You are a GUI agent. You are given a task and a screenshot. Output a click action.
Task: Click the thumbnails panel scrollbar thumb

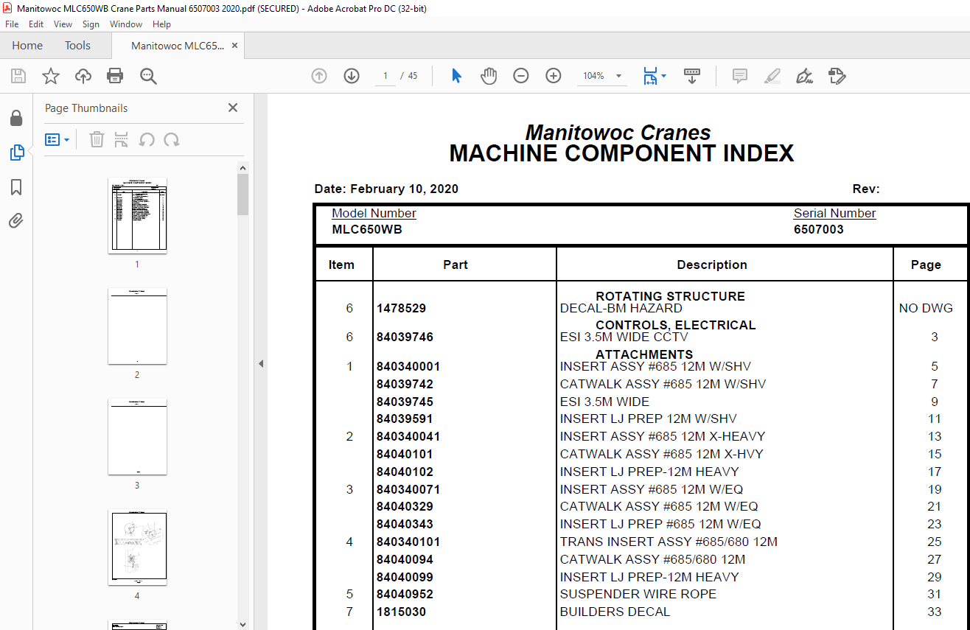click(242, 195)
